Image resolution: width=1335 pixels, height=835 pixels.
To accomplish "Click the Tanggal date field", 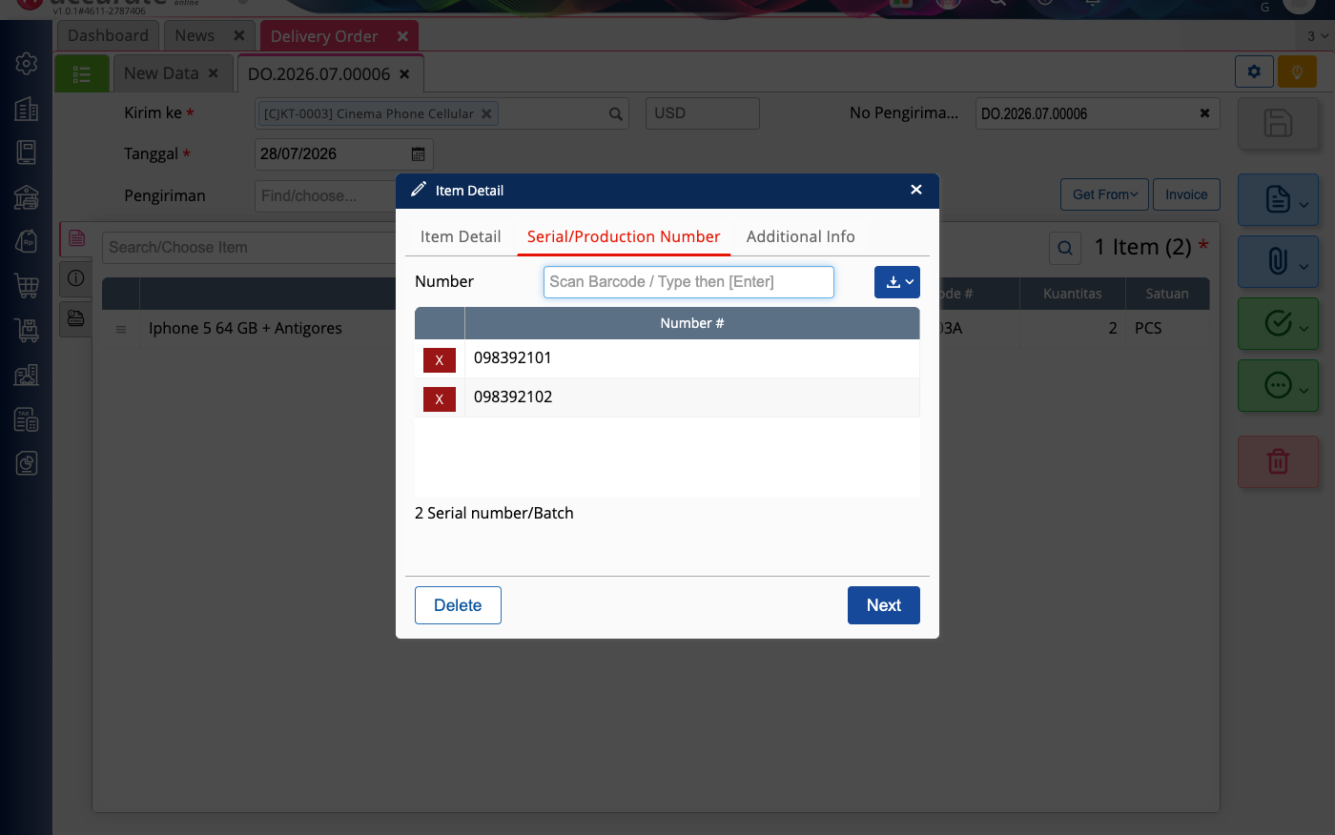I will coord(332,153).
